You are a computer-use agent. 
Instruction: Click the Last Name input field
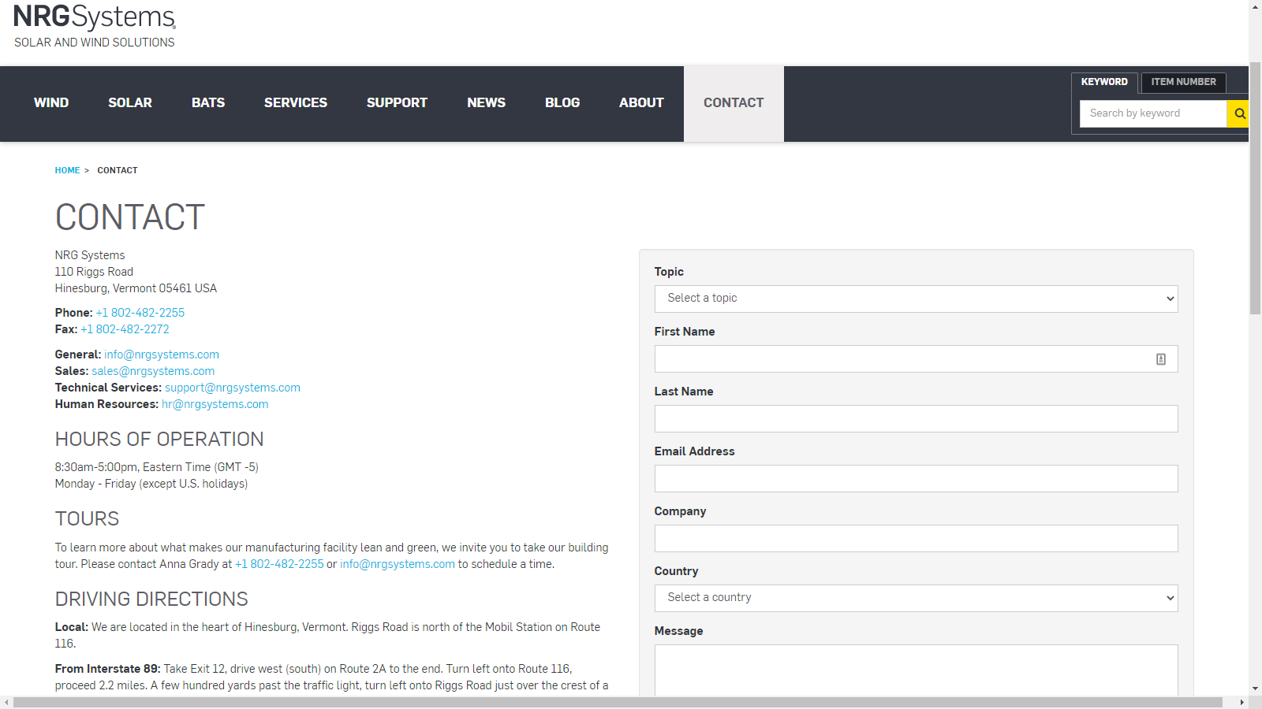click(916, 418)
